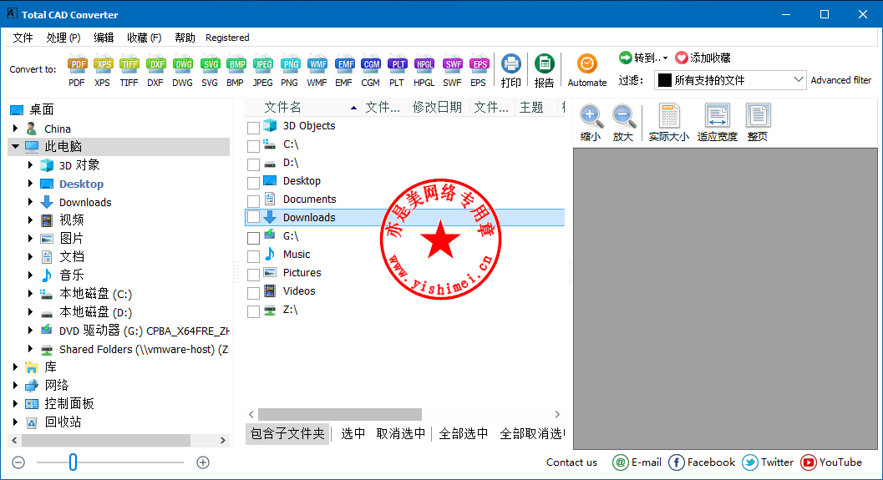883x480 pixels.
Task: Open the 处理 (P) menu
Action: (x=63, y=38)
